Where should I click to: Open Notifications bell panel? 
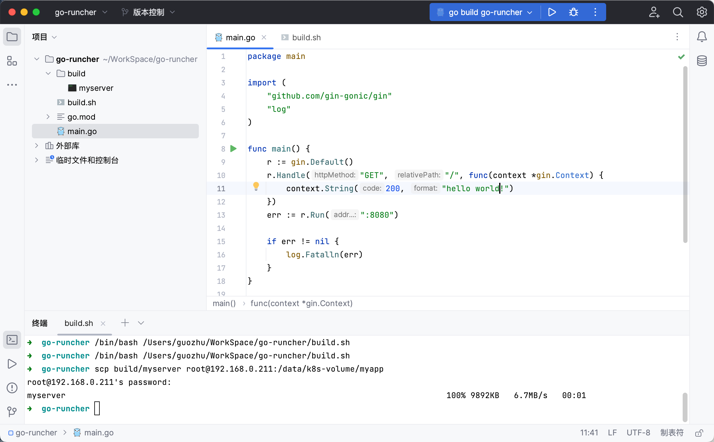702,37
